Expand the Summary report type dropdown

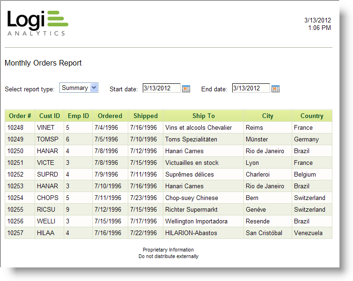(94, 88)
